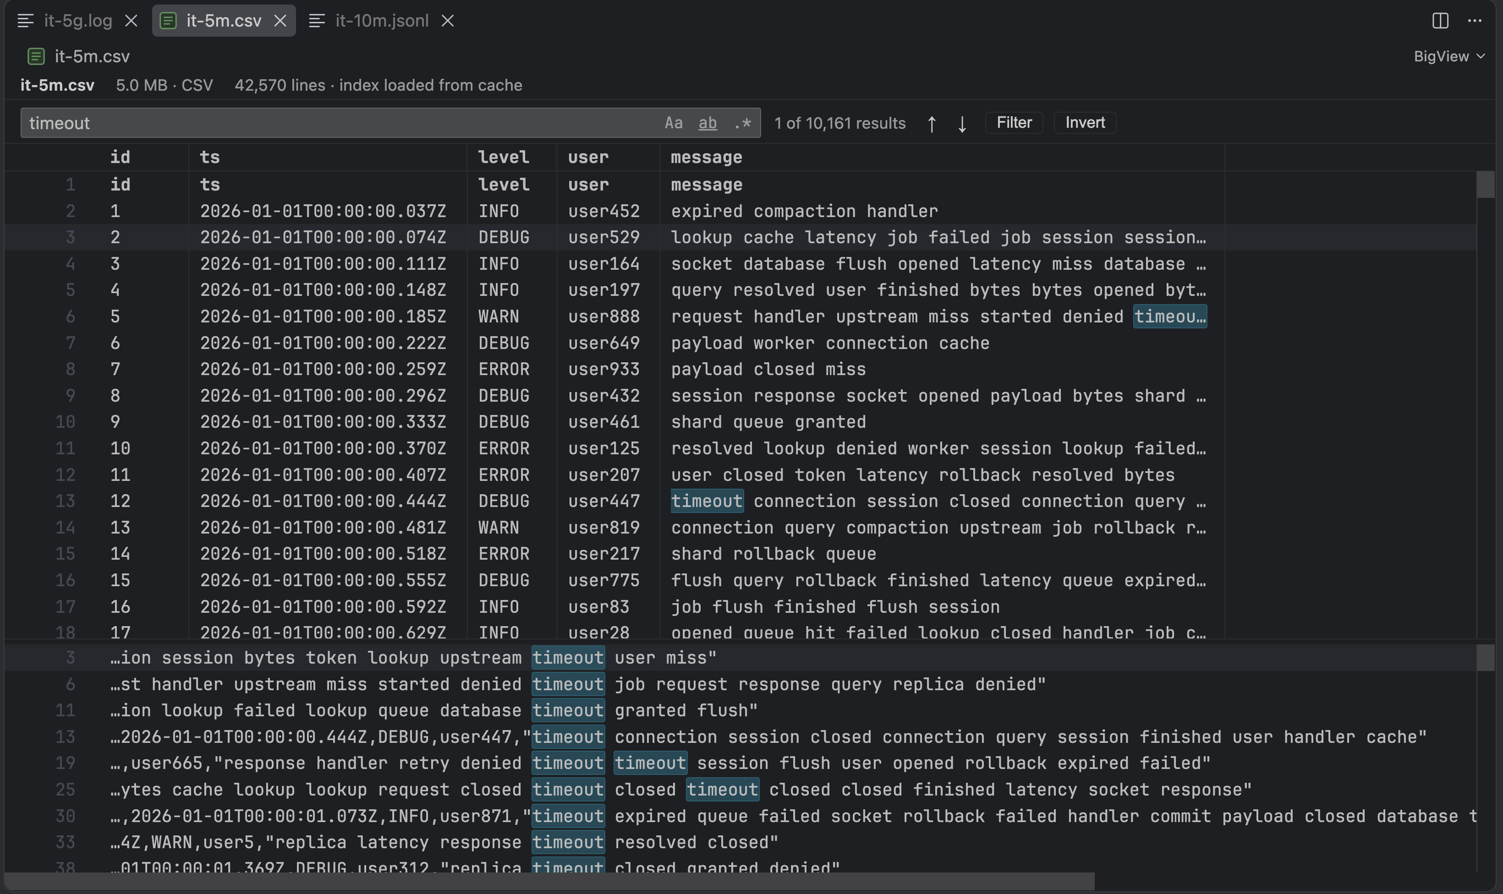
Task: Click the WARN level for user888
Action: 499,317
